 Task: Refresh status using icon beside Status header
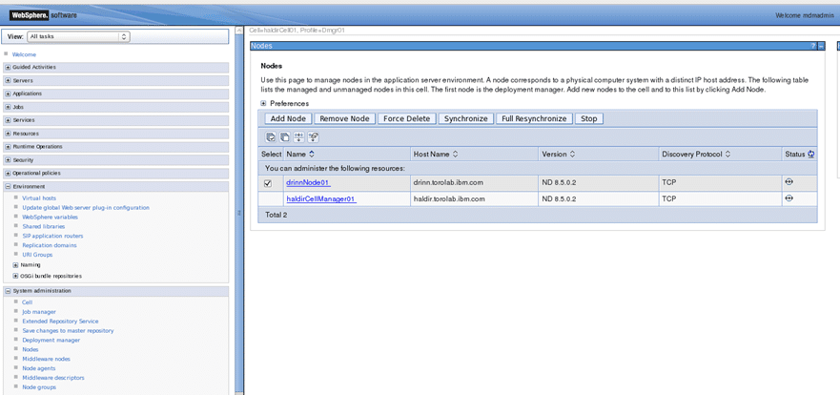click(x=811, y=155)
